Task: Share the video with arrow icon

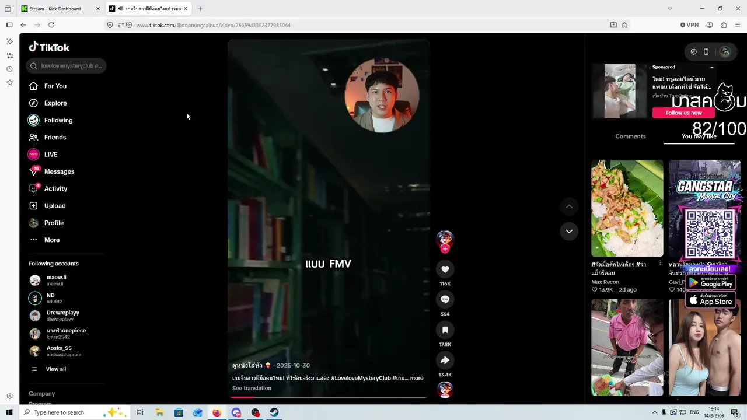Action: tap(445, 360)
